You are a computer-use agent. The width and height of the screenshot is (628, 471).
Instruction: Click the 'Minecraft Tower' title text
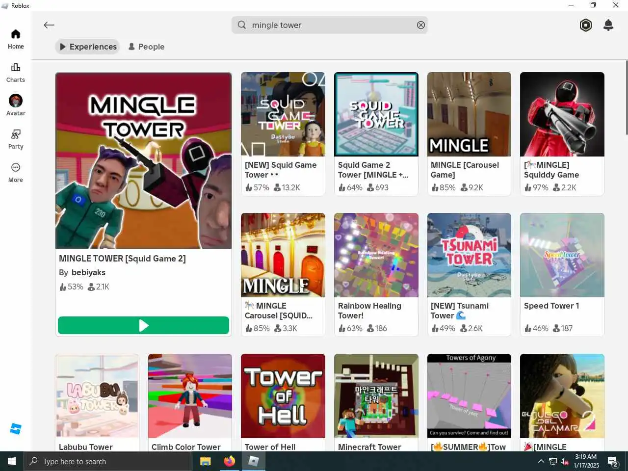pyautogui.click(x=369, y=447)
